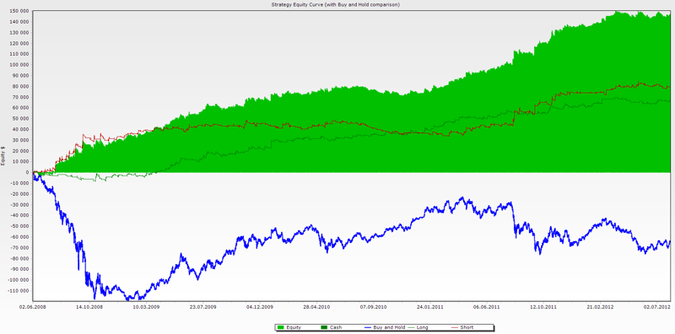This screenshot has height=334, width=675.
Task: Click the Short legend label
Action: 467,327
